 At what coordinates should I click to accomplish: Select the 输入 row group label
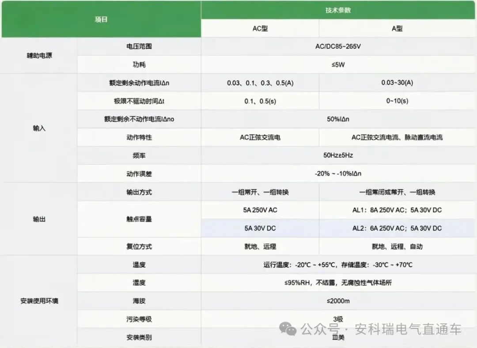point(39,128)
